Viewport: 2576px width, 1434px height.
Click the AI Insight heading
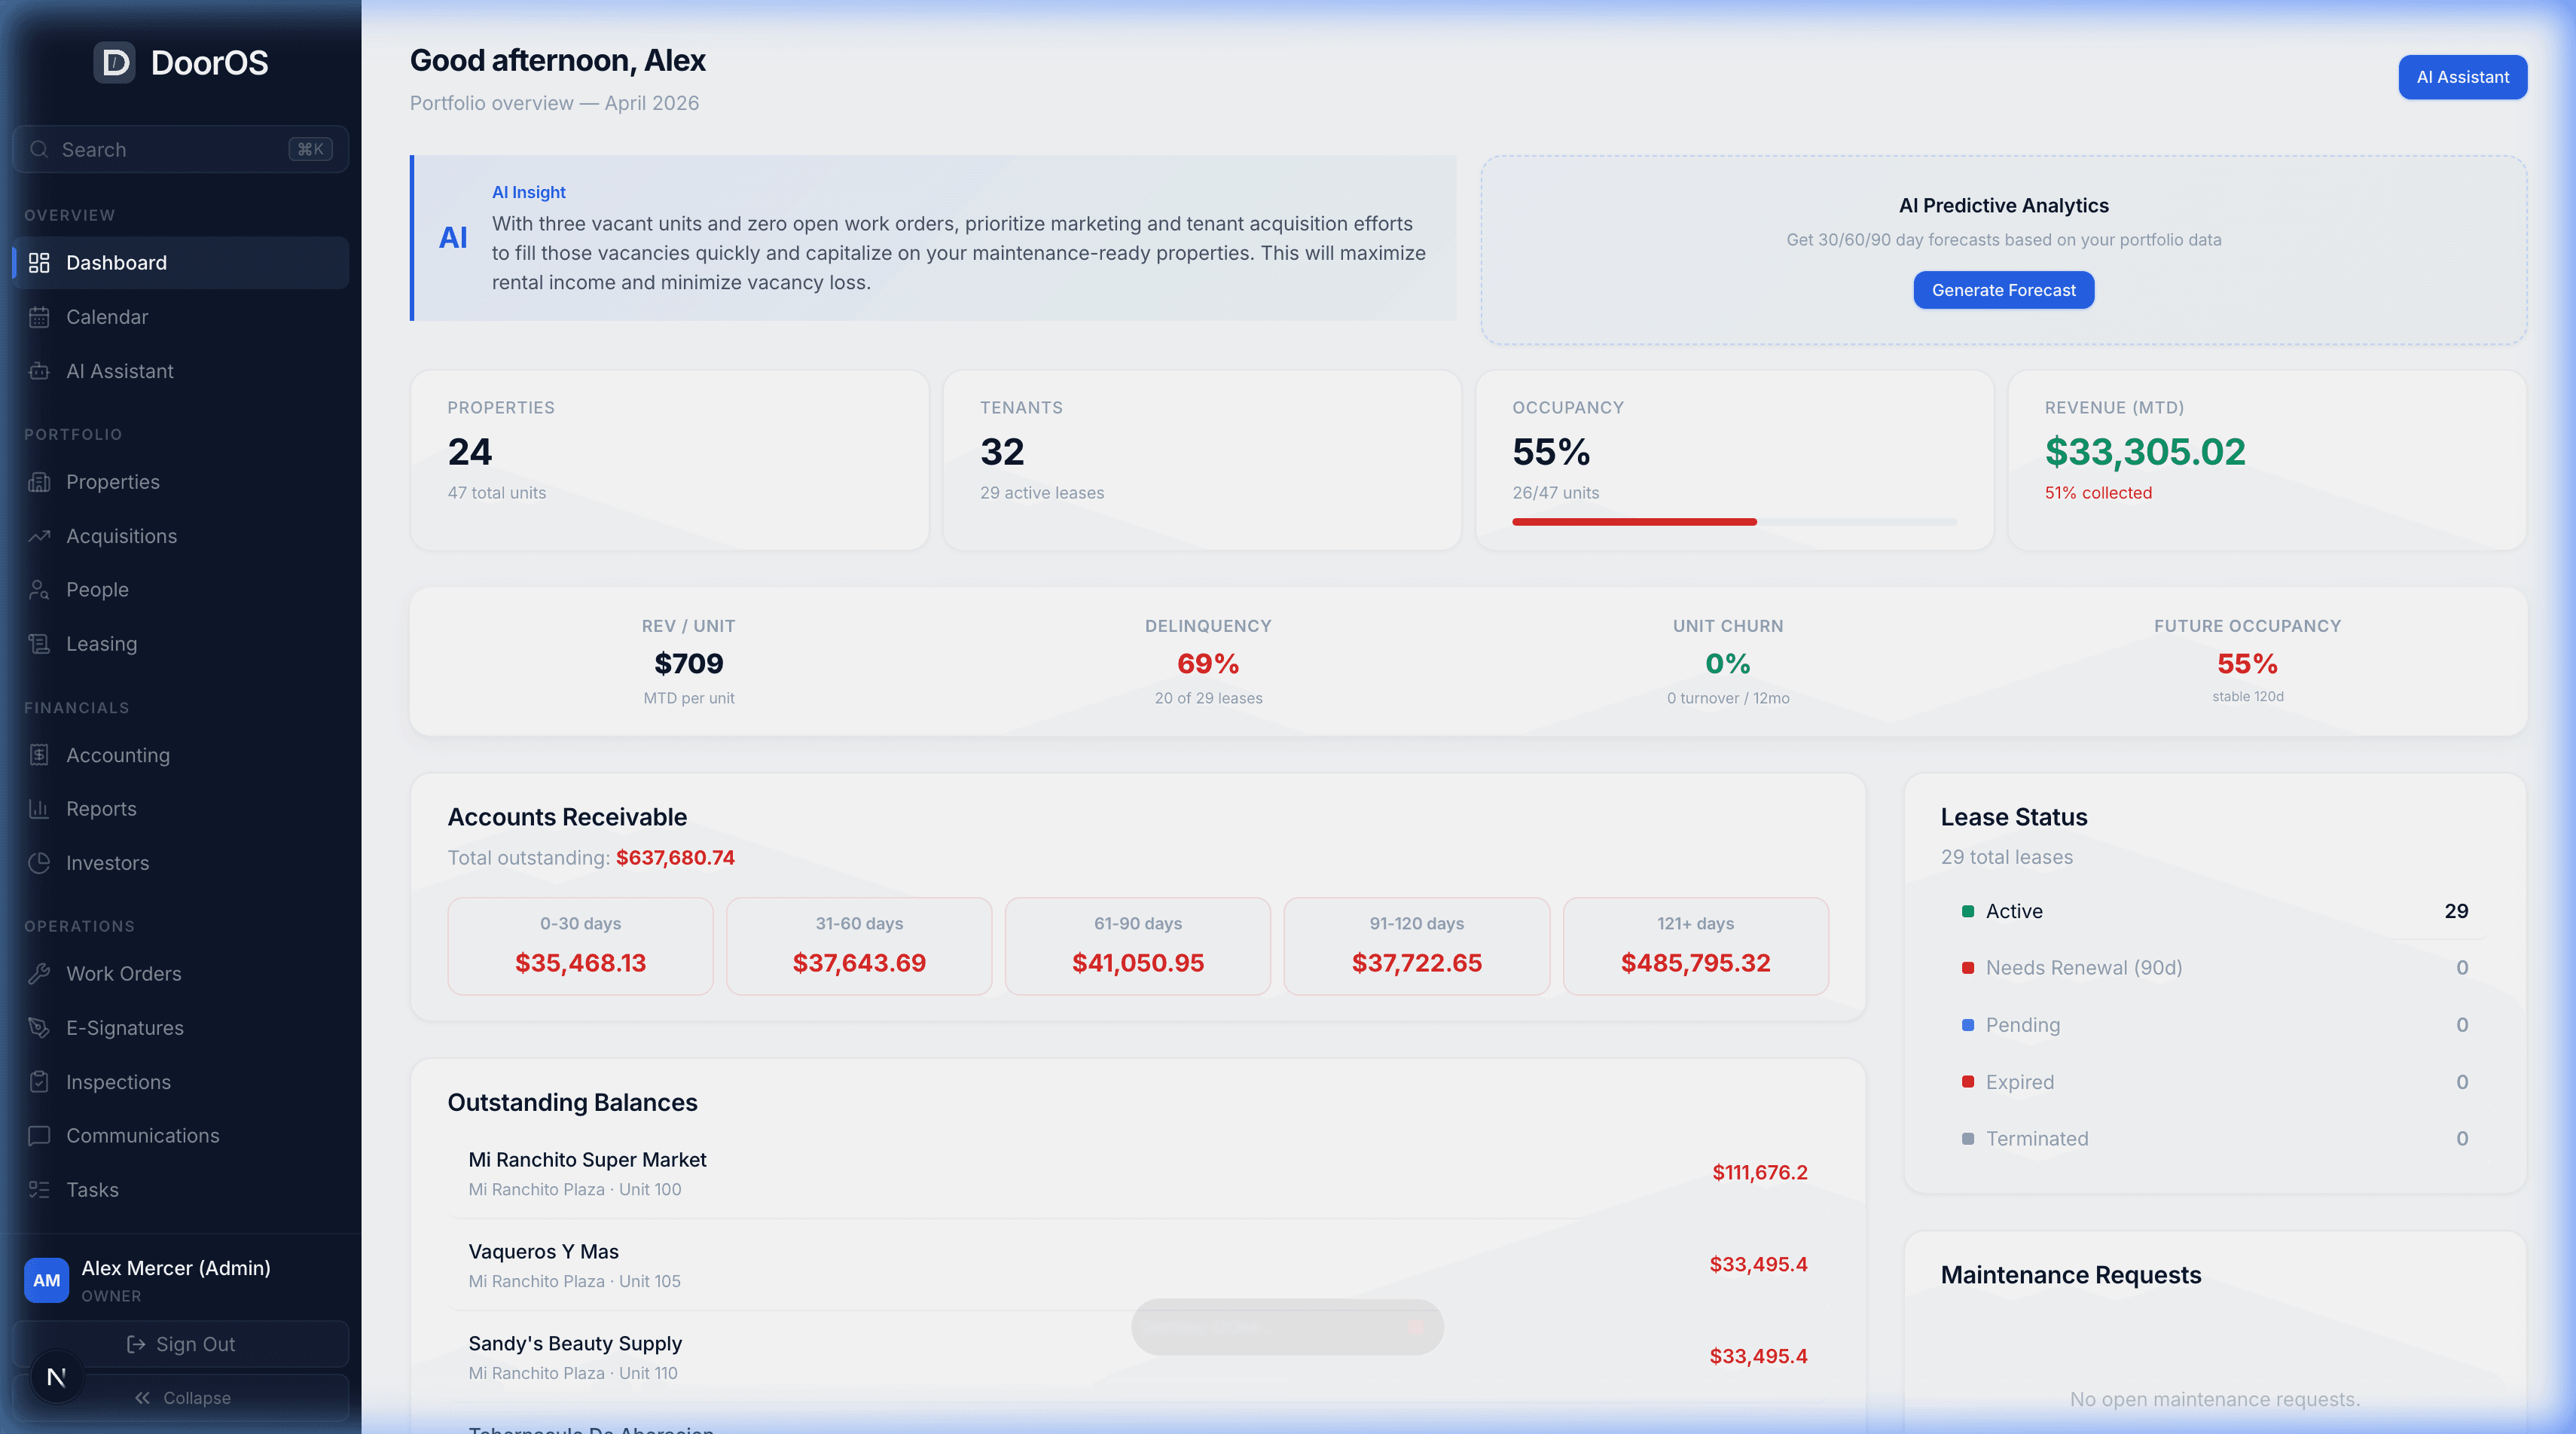(x=528, y=192)
